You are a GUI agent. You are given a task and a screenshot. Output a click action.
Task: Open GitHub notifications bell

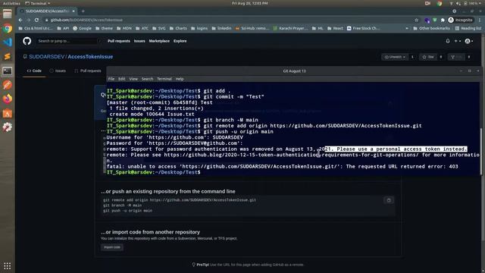point(448,41)
